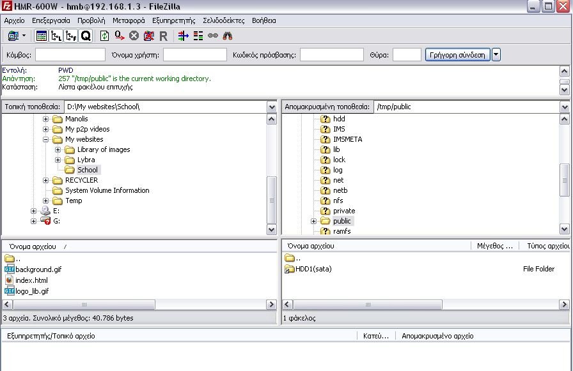
Task: Collapse the My websites folder
Action: click(45, 139)
